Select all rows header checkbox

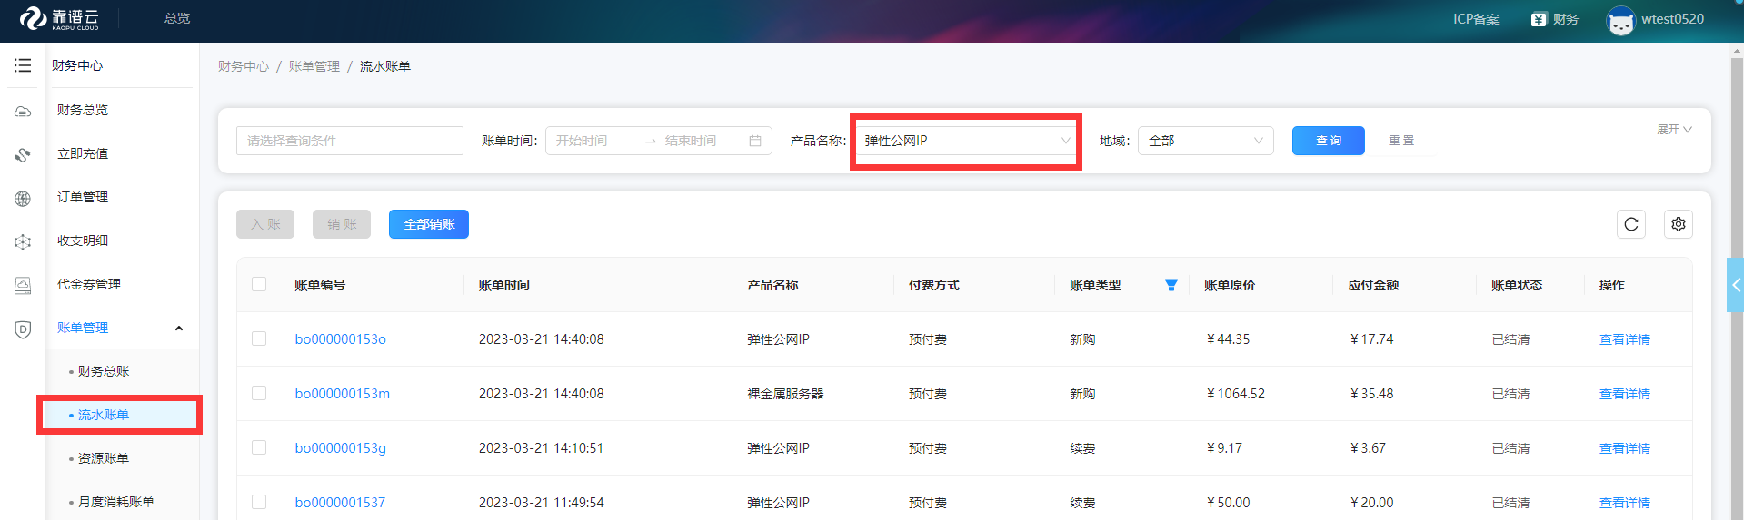[259, 284]
